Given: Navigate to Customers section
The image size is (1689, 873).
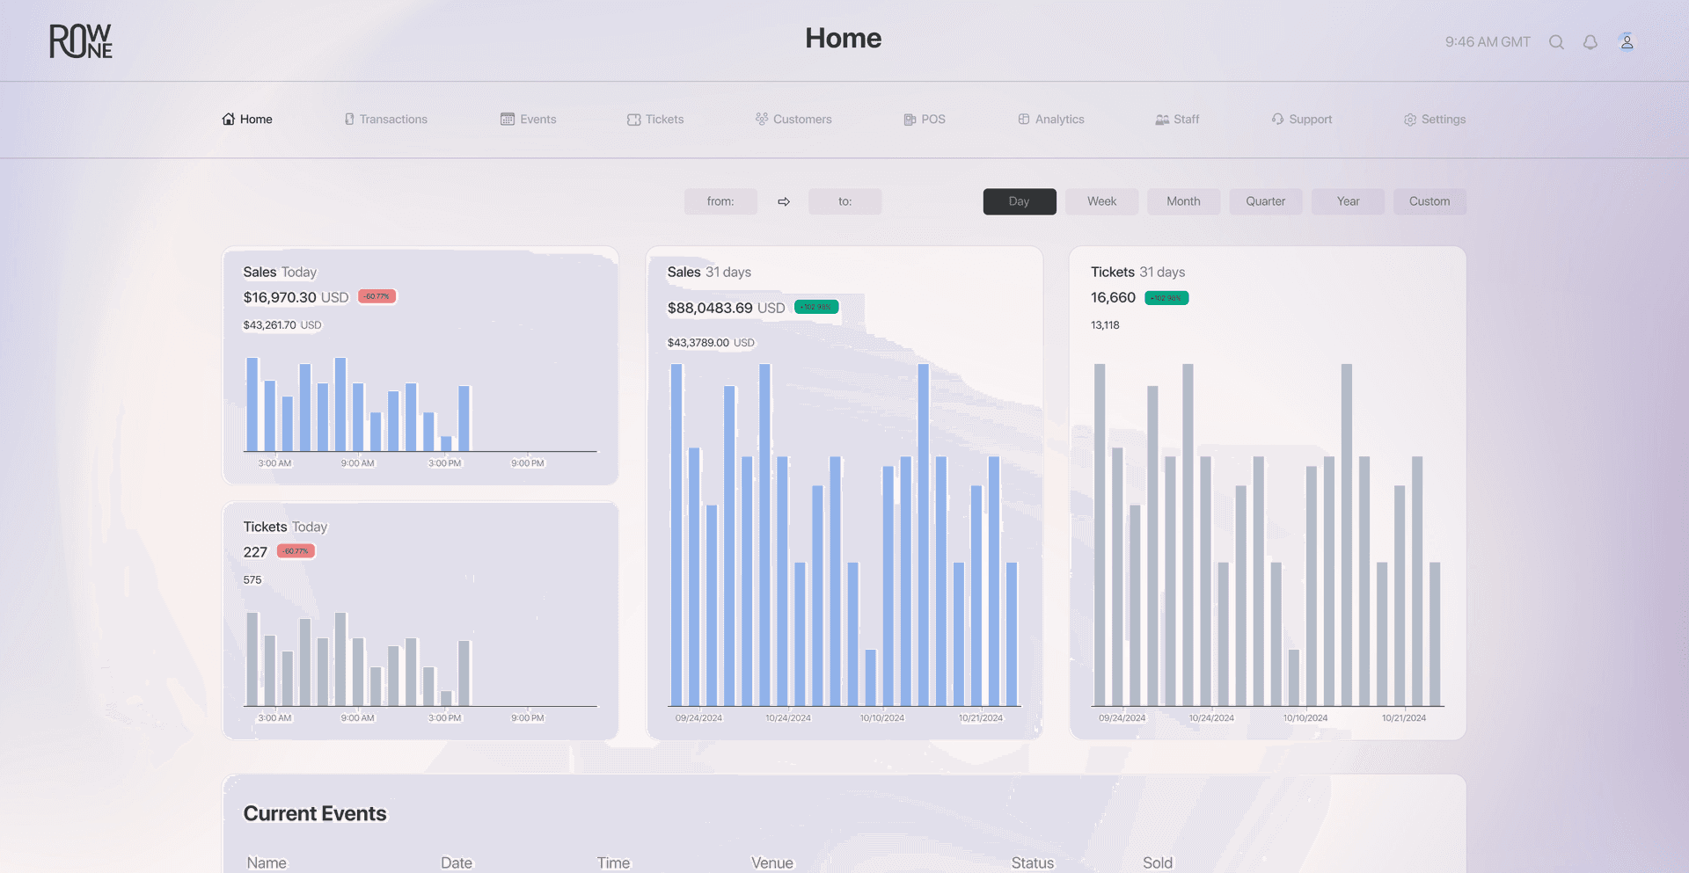Looking at the screenshot, I should (793, 120).
